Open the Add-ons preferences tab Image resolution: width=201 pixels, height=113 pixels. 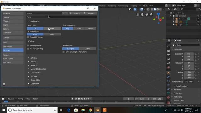pyautogui.click(x=13, y=38)
